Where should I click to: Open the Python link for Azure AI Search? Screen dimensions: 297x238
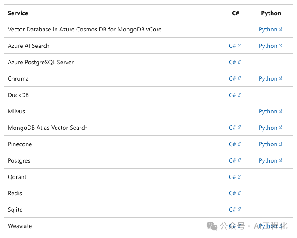coord(268,46)
